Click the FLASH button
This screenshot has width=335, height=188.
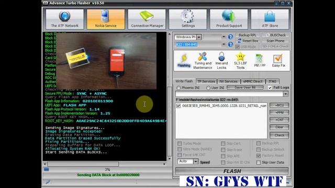click(x=232, y=171)
